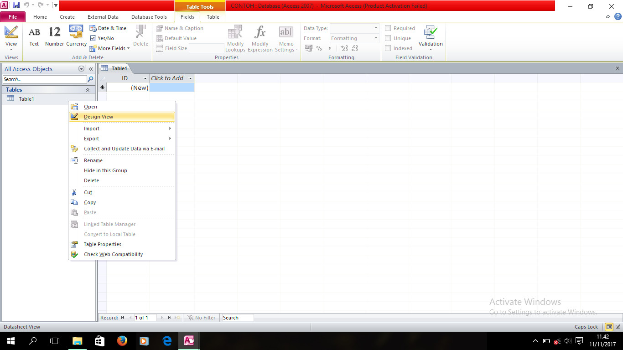Enable the Unique checkbox

(x=387, y=38)
